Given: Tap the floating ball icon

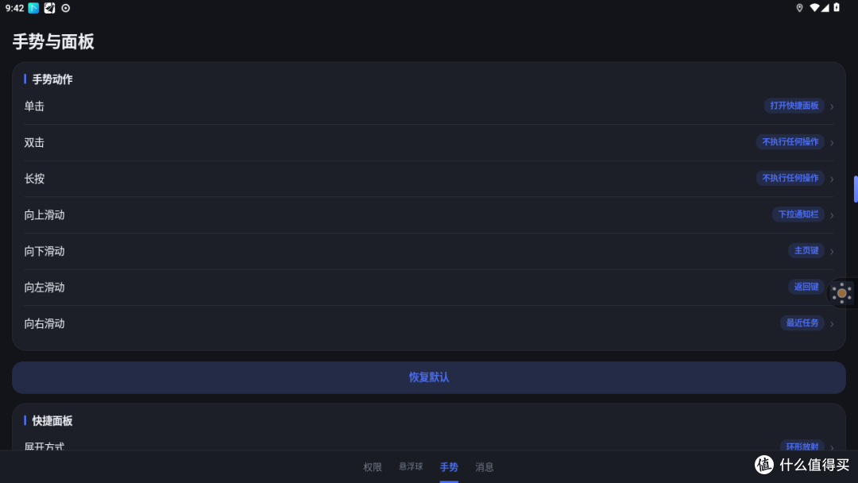Looking at the screenshot, I should pos(841,293).
